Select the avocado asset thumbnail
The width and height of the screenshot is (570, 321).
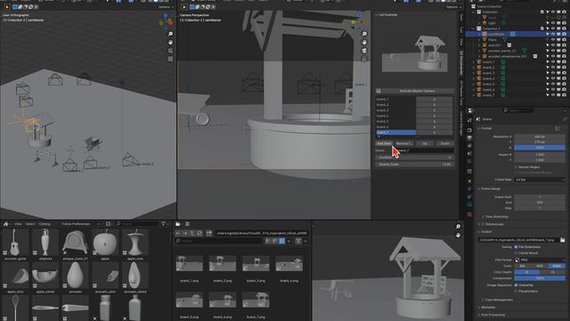pos(75,276)
